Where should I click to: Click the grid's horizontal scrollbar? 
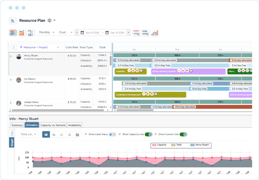(58, 110)
